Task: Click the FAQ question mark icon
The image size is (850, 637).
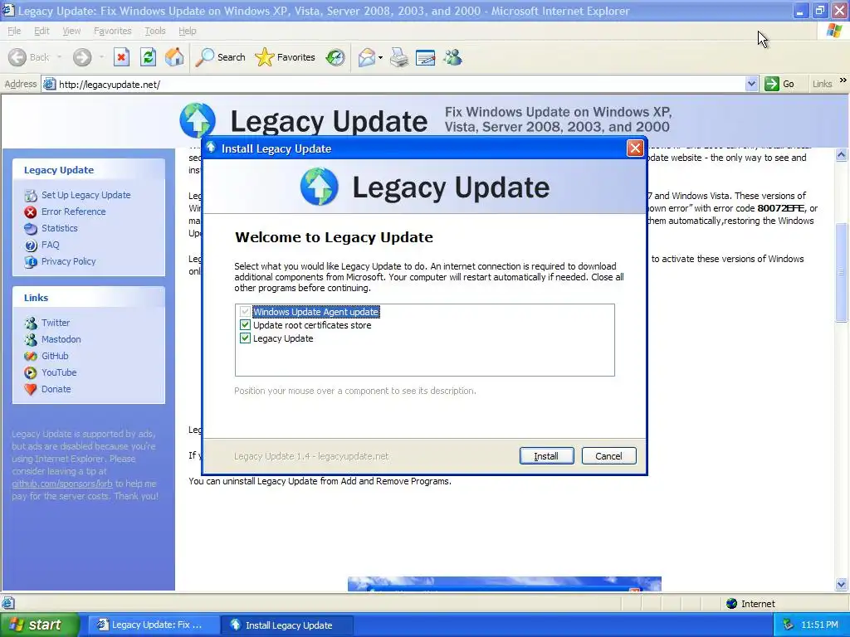Action: (31, 246)
